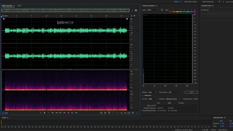Click the HUD volume adjust icon
This screenshot has height=131, width=233.
[59, 23]
